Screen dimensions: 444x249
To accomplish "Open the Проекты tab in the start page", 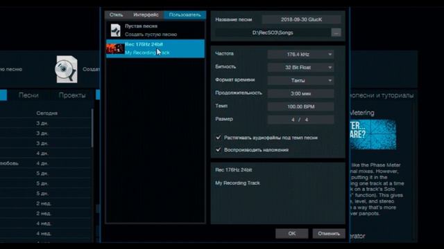I will click(72, 95).
